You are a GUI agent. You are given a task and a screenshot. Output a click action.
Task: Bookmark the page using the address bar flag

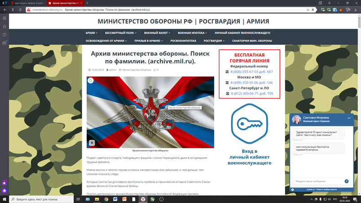[312, 9]
